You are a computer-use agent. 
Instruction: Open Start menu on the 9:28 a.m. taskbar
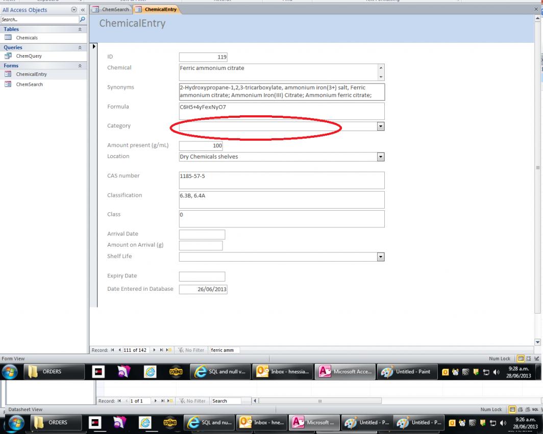(10, 372)
